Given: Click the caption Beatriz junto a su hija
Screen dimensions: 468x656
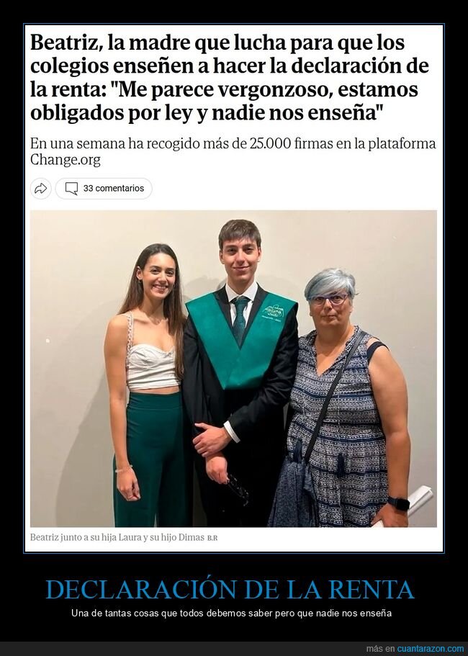Looking at the screenshot, I should click(x=117, y=537).
